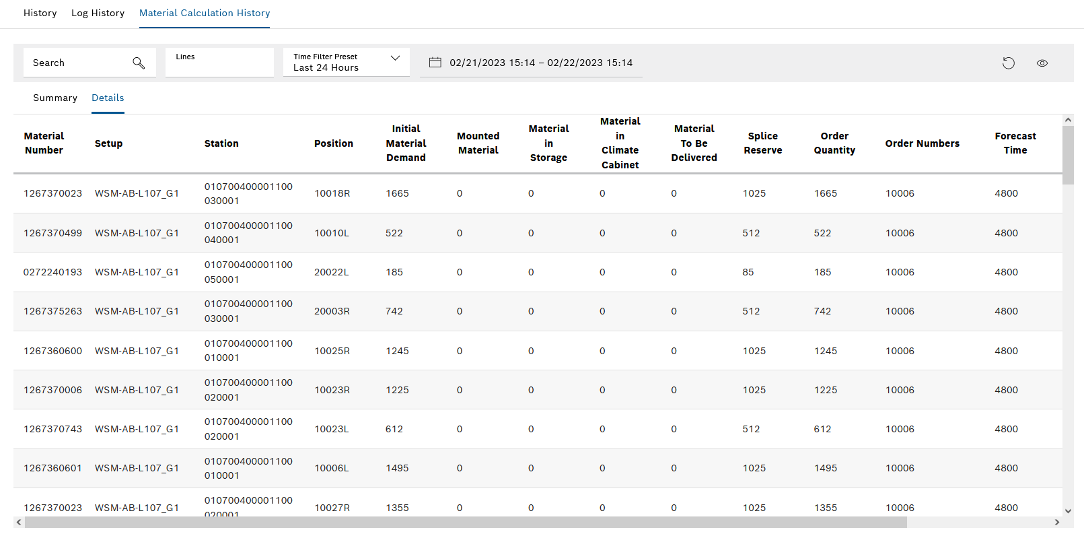Click position cell 10023R

(x=332, y=390)
